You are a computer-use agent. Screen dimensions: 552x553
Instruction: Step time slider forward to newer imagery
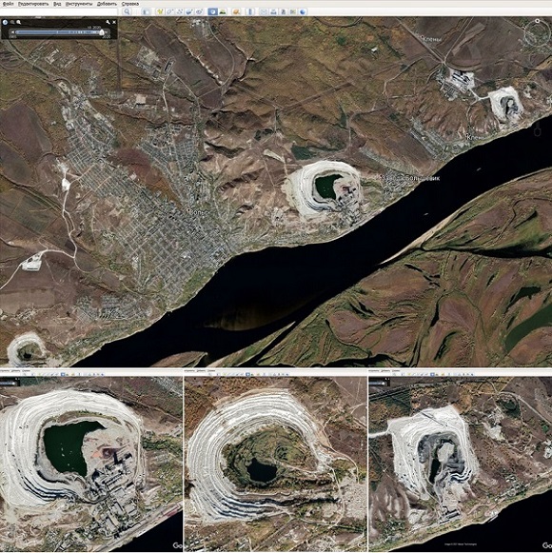[107, 32]
